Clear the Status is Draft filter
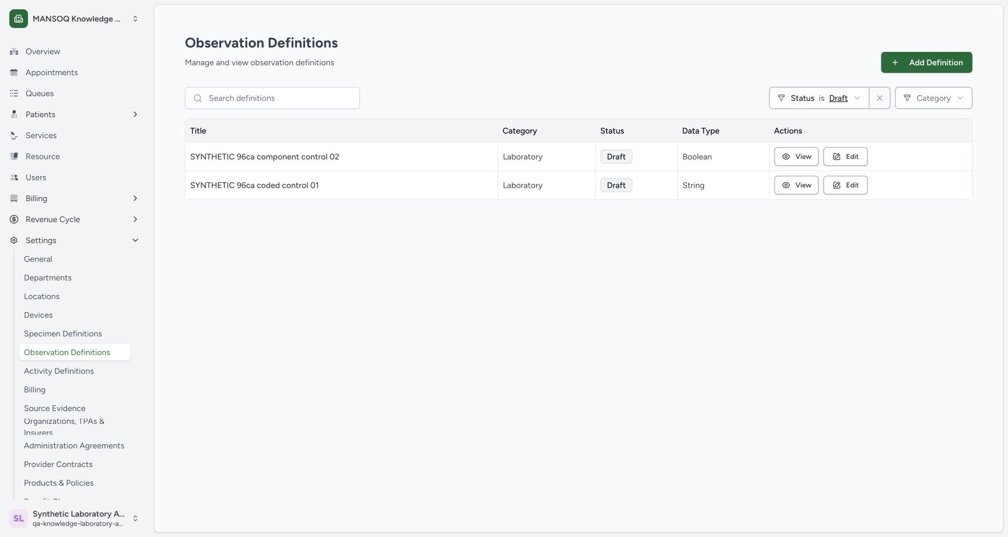 [880, 98]
